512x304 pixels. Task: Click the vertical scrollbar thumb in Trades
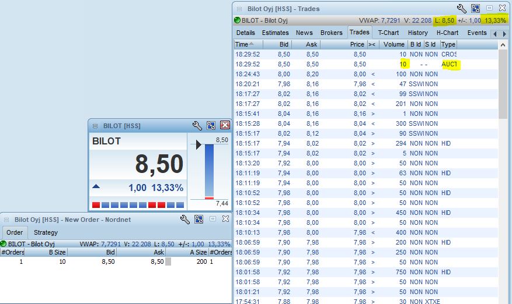503,84
